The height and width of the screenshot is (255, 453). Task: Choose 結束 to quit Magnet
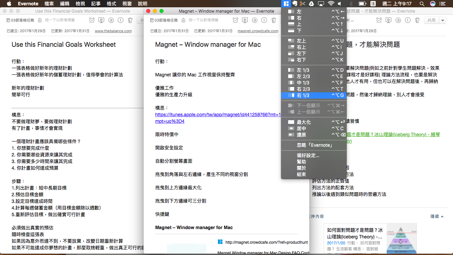tap(314, 174)
